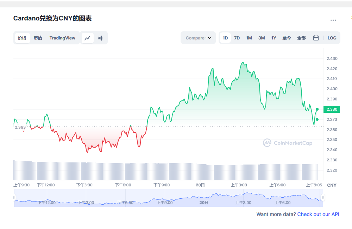Grab the right range slider handle
This screenshot has width=352, height=229.
pyautogui.click(x=323, y=198)
